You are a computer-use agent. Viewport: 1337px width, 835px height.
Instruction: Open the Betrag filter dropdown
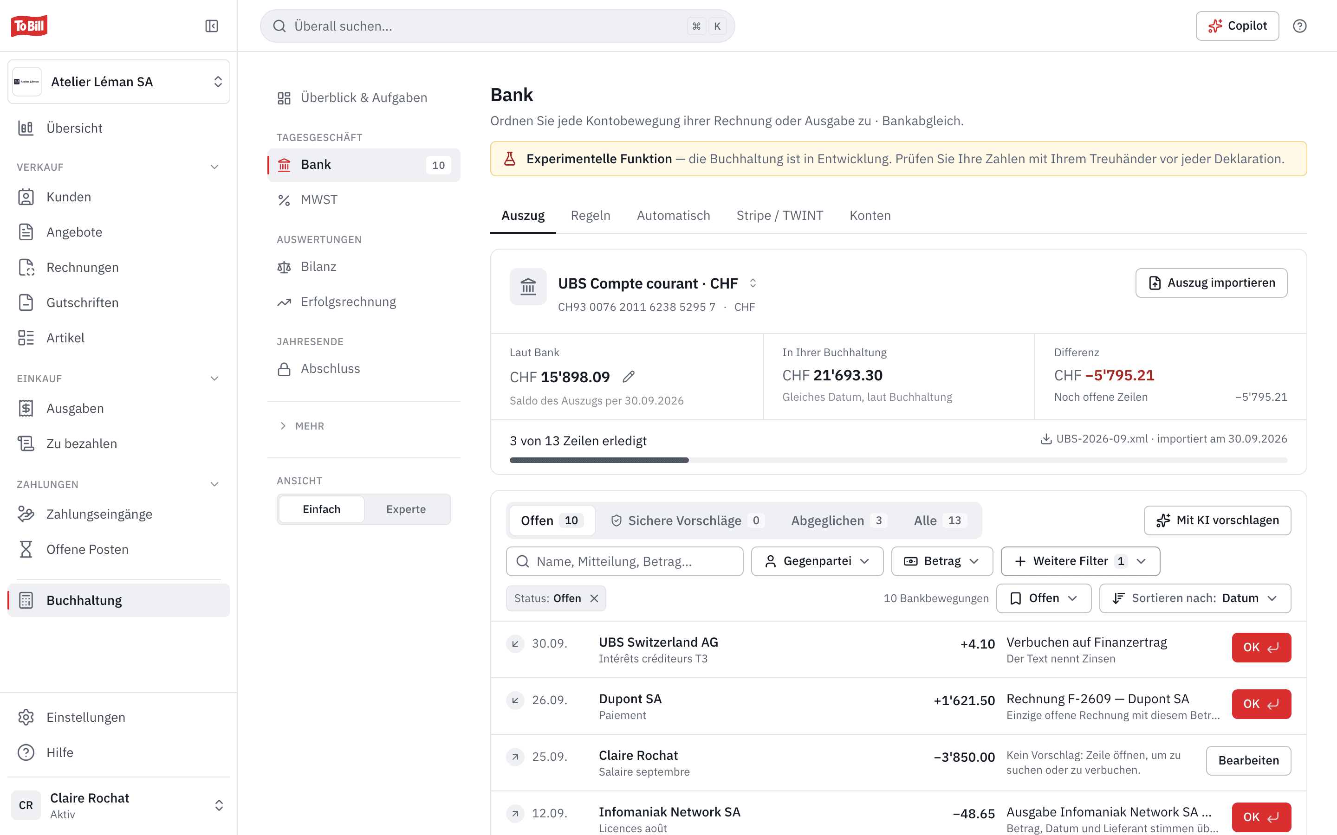click(x=942, y=561)
